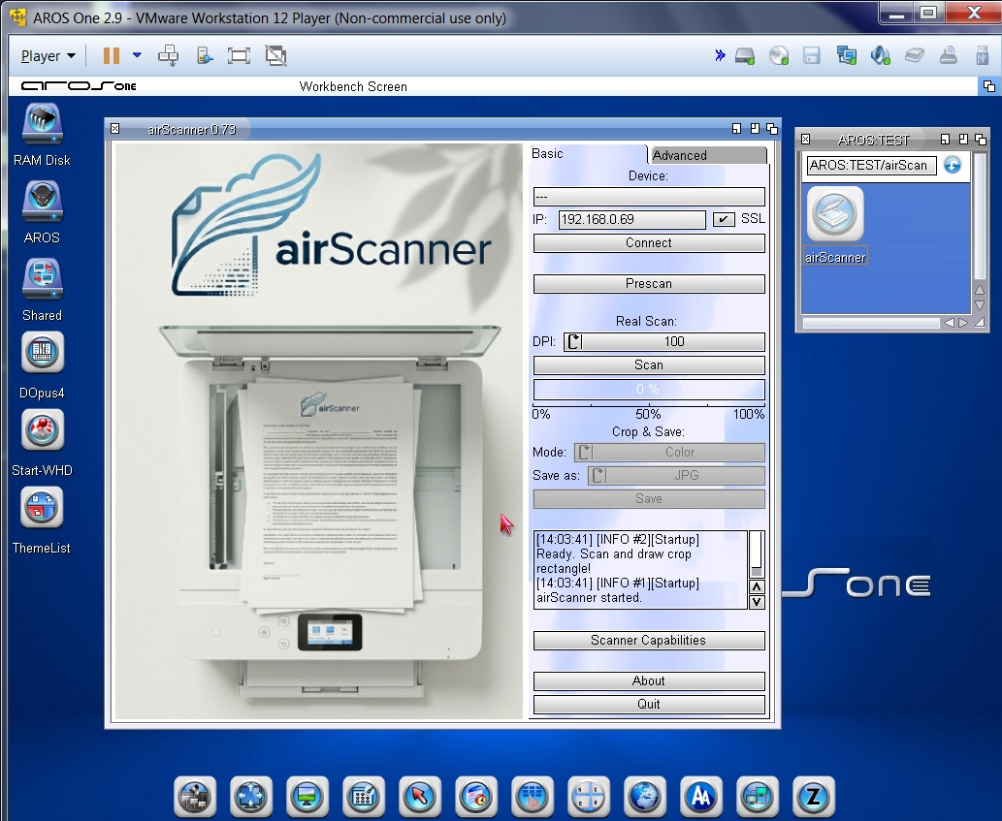Viewport: 1002px width, 821px height.
Task: Click the Send Ctrl+Alt+Del VMware icon
Action: [168, 55]
